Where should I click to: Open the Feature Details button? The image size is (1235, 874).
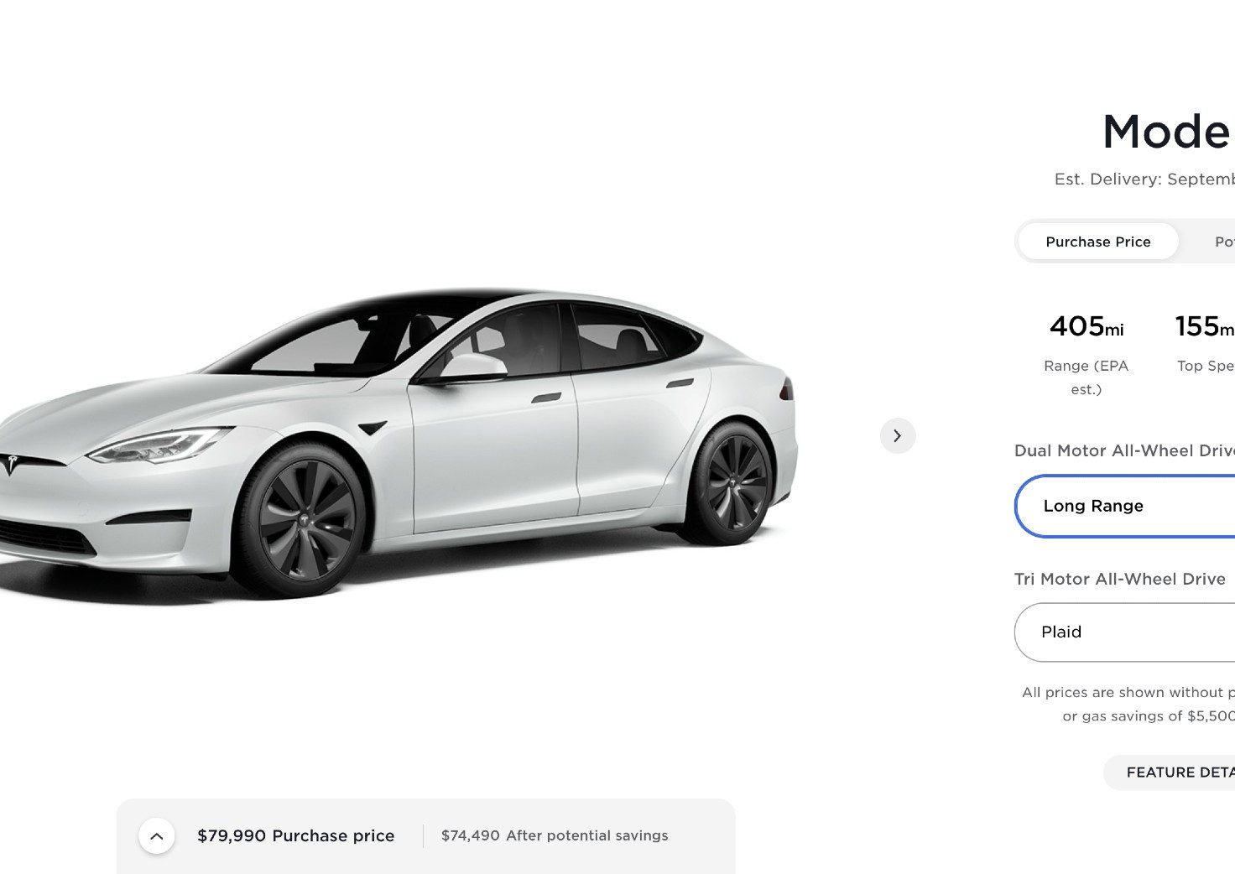click(1170, 772)
